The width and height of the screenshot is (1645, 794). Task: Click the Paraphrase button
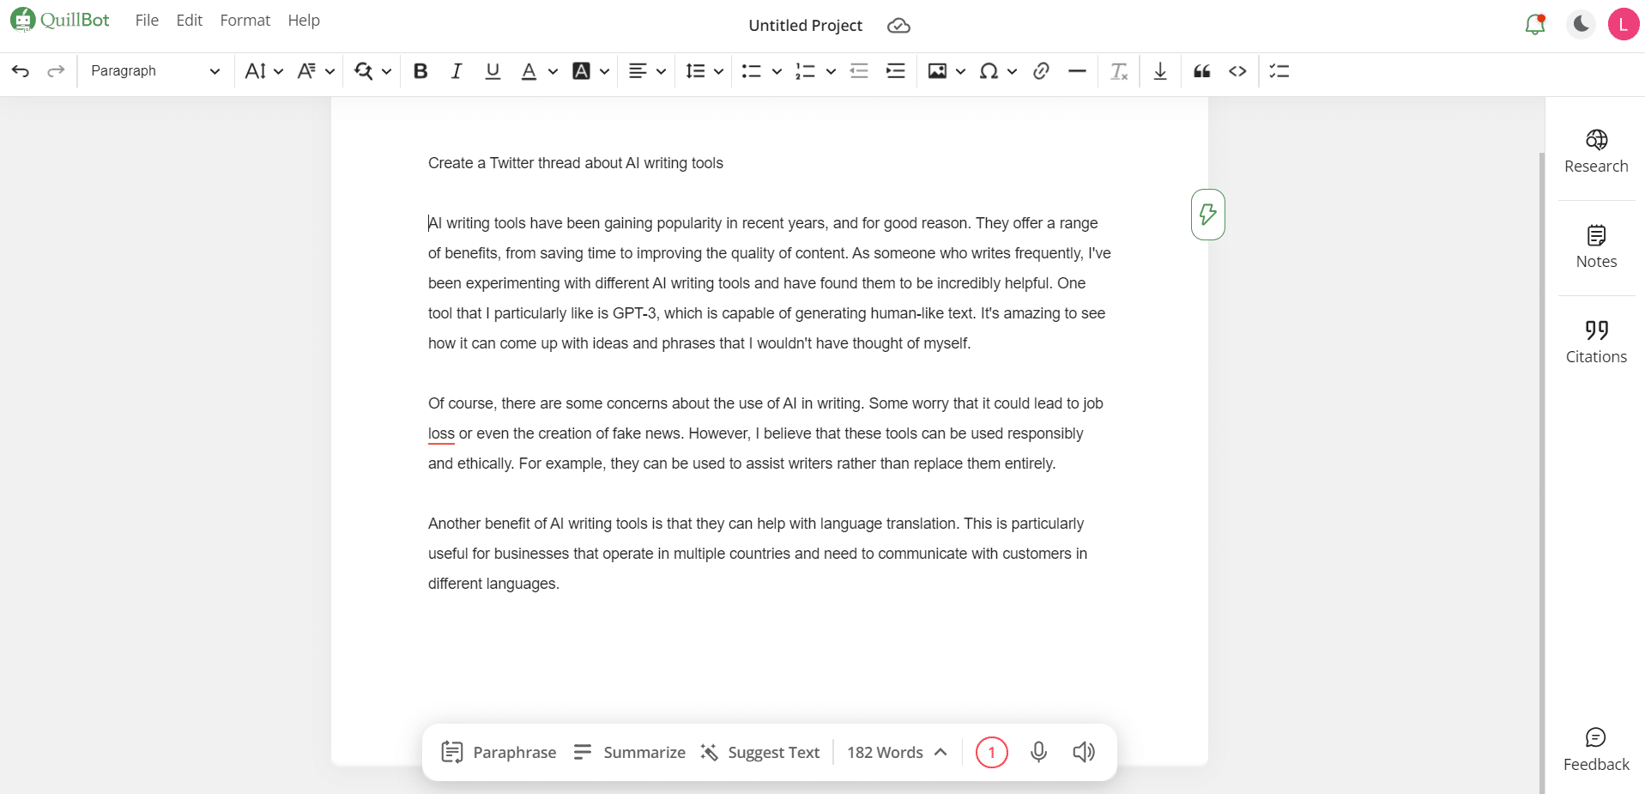[x=499, y=752]
